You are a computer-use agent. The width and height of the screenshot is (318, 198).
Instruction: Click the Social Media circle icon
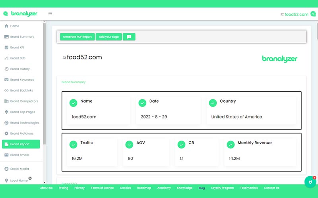point(6,169)
